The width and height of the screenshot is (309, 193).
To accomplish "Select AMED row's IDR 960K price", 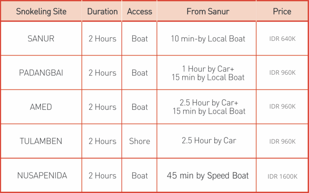I will 282,107.
